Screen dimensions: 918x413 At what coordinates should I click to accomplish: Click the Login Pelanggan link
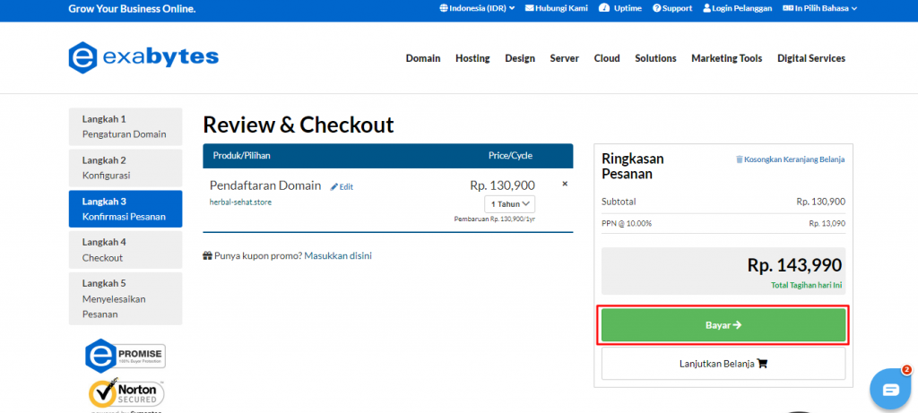(741, 8)
